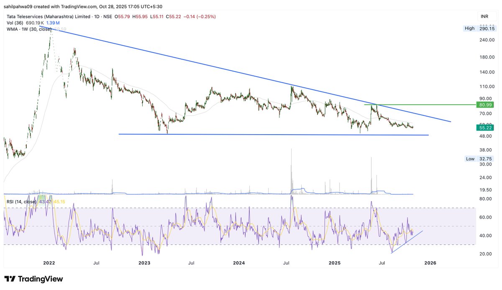The width and height of the screenshot is (502, 290).
Task: Click the Jul label between 2022 and 2023
Action: (96, 263)
